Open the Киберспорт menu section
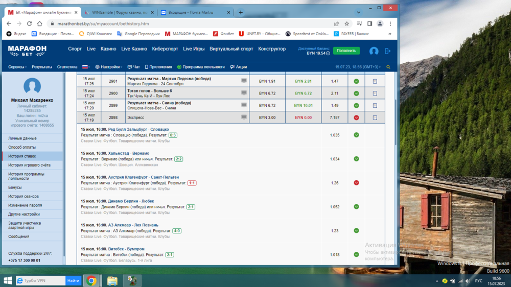Screen dimensions: 511x287 coord(165,49)
